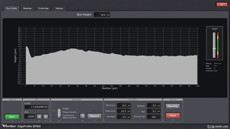Image resolution: width=230 pixels, height=129 pixels.
Task: Click the Height gauge slider indicator
Action: tap(214, 48)
